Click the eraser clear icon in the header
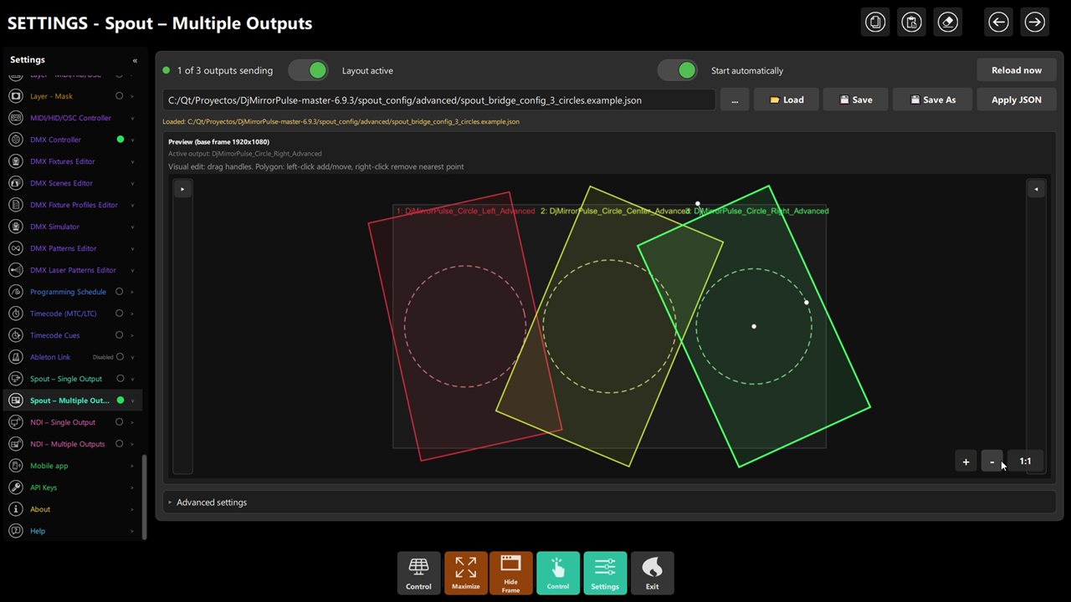The width and height of the screenshot is (1071, 602). tap(947, 22)
